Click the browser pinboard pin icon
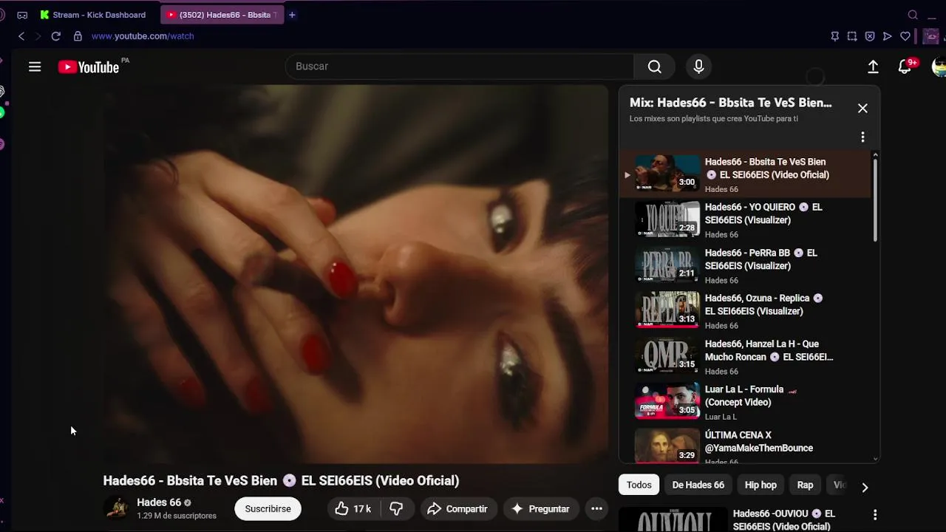The image size is (946, 532). 834,35
